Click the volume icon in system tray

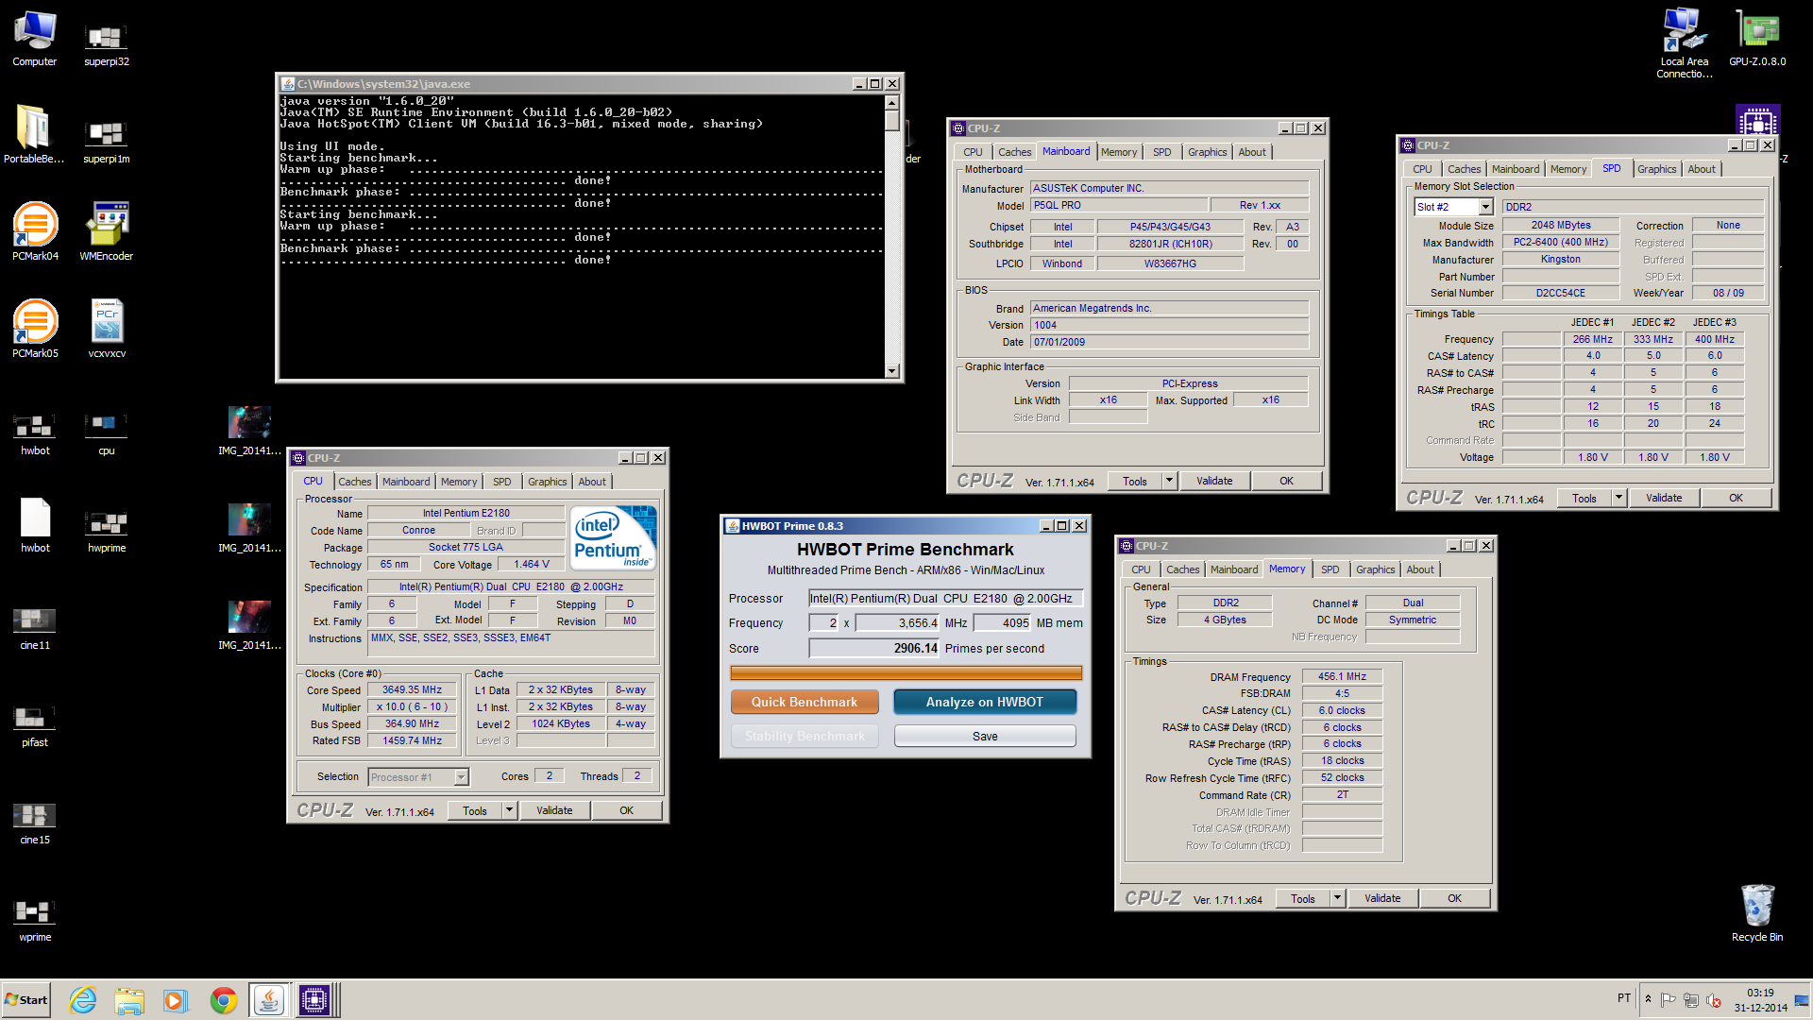tap(1714, 1000)
